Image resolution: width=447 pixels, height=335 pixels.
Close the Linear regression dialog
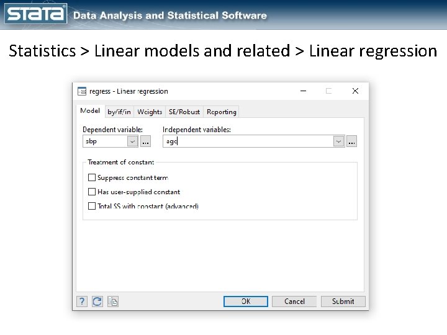[355, 91]
